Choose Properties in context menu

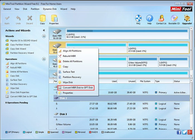click(x=78, y=93)
